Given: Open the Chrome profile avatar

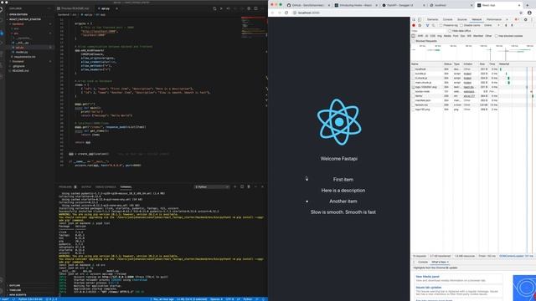Looking at the screenshot, I should coord(529,13).
